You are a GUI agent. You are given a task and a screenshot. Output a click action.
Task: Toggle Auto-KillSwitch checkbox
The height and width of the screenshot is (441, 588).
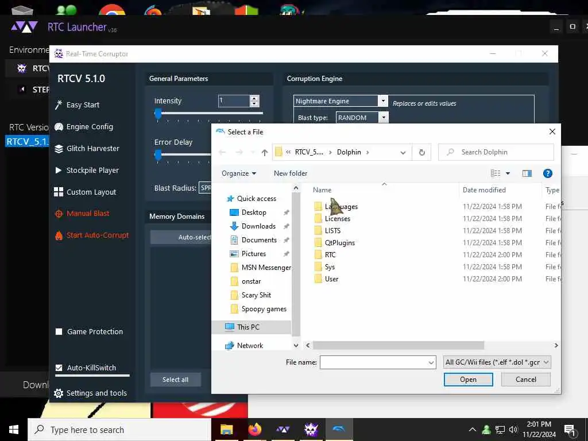(x=59, y=368)
